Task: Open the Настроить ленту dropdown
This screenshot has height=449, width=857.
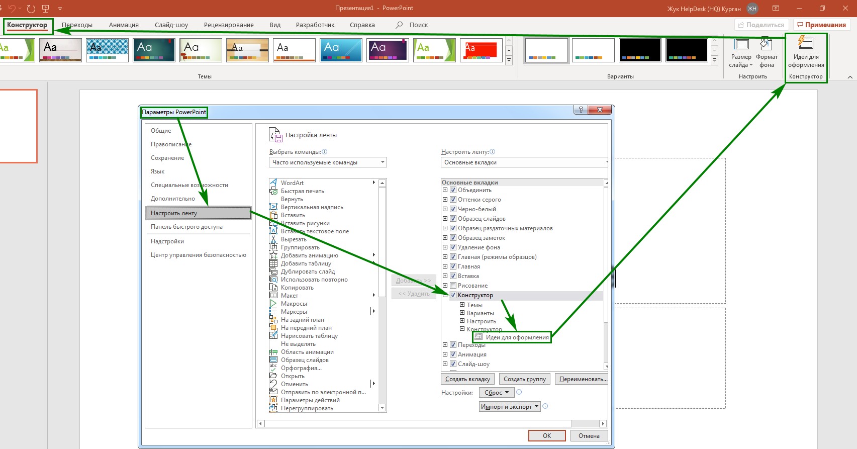Action: pos(525,162)
